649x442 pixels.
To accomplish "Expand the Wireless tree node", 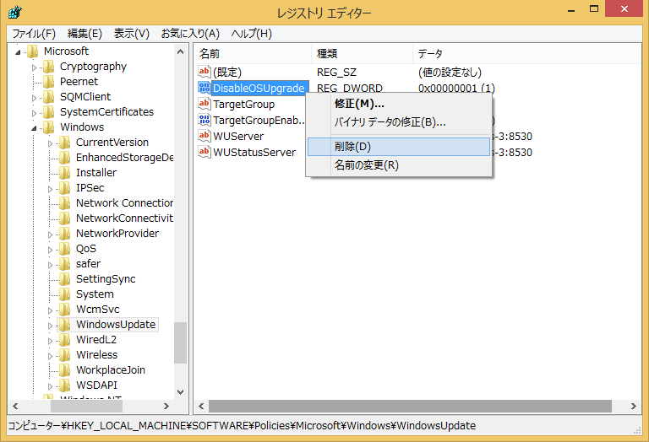I will point(50,356).
